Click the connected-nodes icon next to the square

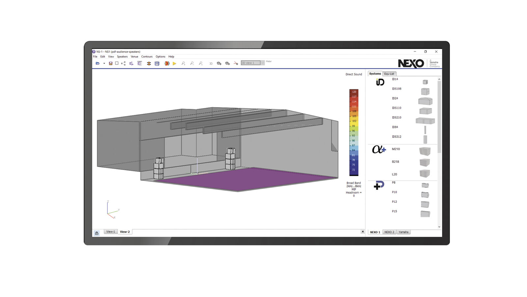124,63
